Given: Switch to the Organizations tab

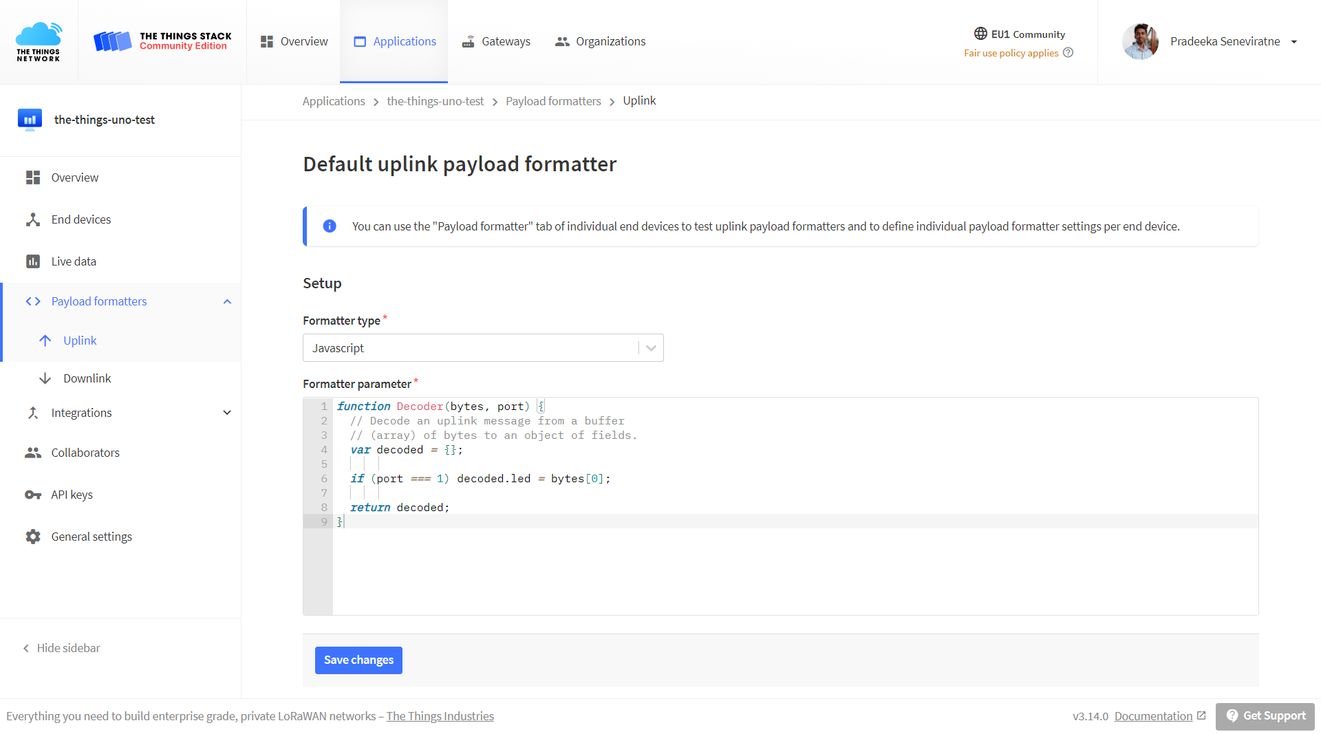Looking at the screenshot, I should pyautogui.click(x=600, y=41).
